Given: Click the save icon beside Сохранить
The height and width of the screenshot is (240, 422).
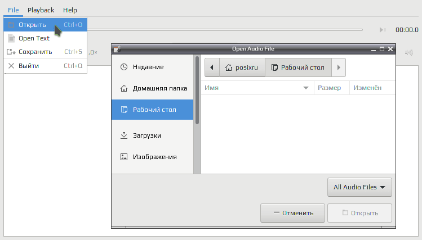Looking at the screenshot, I should [11, 52].
